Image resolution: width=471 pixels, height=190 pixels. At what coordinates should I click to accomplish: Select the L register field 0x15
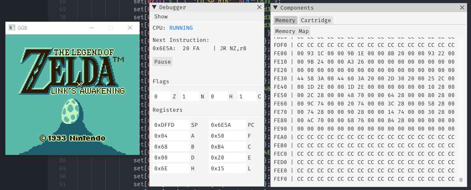(228, 169)
